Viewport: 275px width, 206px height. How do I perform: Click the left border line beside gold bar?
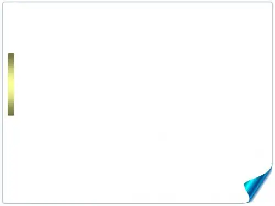pos(2,85)
